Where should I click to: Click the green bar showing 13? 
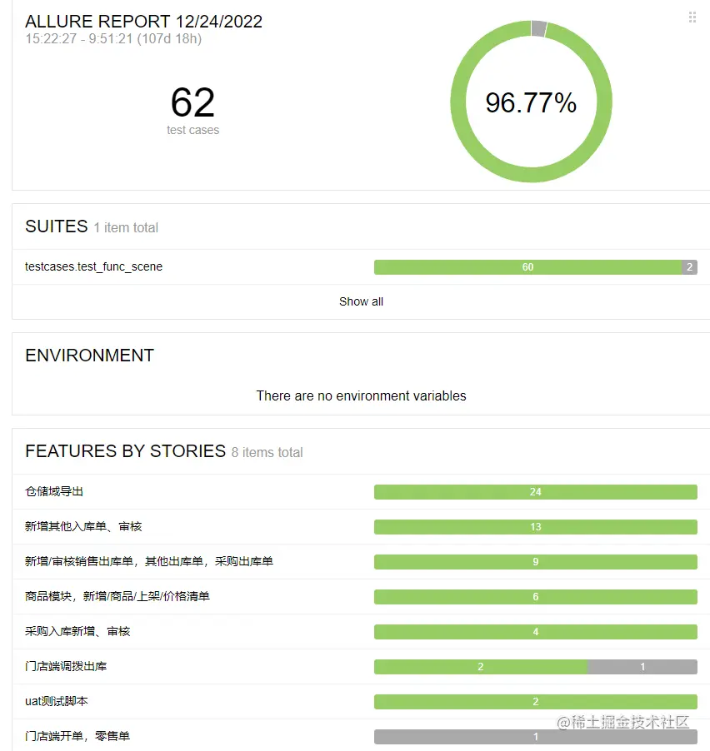pyautogui.click(x=536, y=527)
